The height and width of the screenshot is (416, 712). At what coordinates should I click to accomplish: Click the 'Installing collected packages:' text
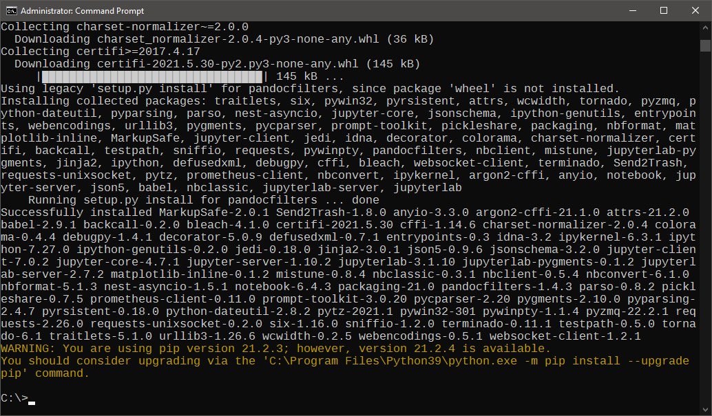(104, 101)
